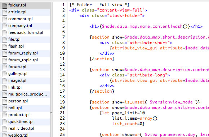Click the list_items=array() code text

pyautogui.click(x=135, y=118)
